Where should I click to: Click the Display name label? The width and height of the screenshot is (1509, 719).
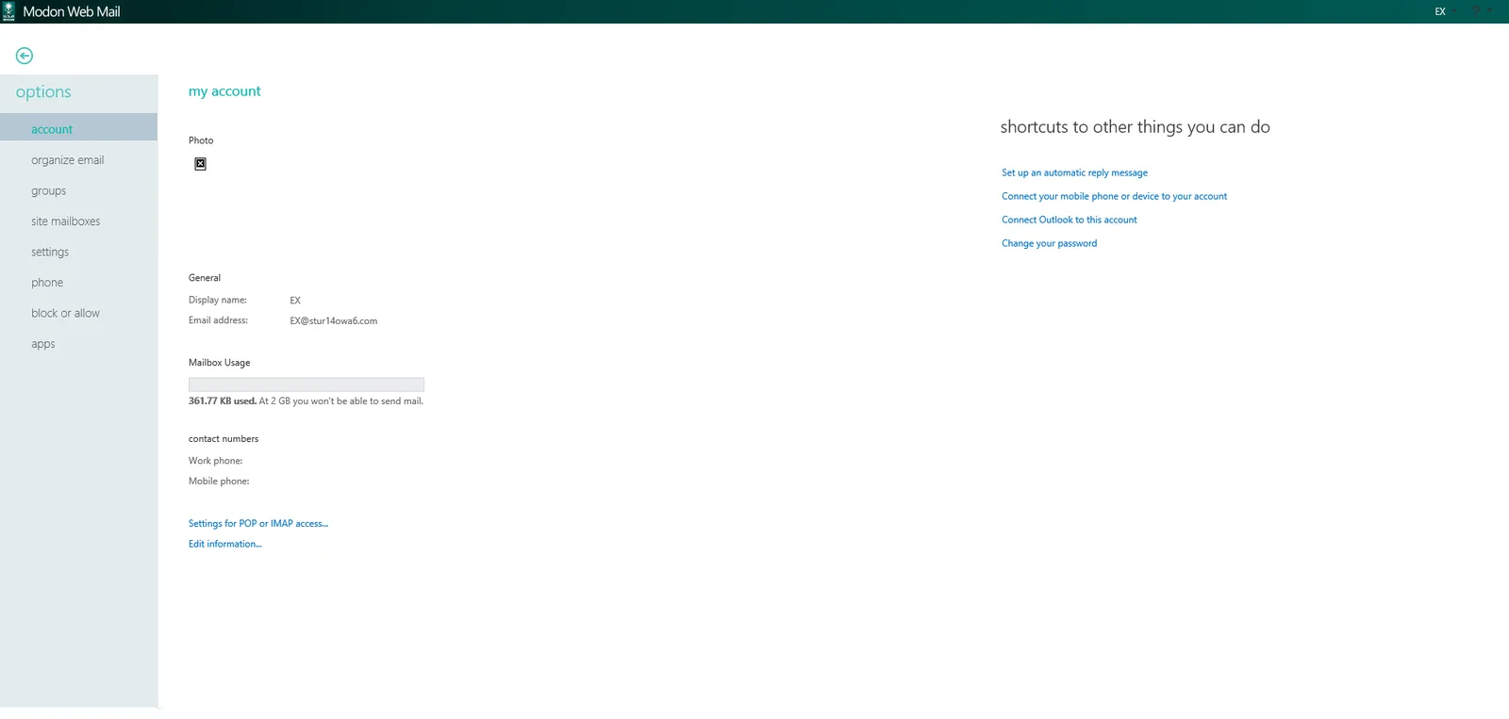218,300
